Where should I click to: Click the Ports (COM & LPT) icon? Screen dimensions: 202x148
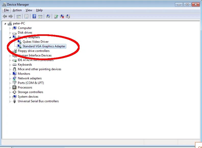point(15,83)
